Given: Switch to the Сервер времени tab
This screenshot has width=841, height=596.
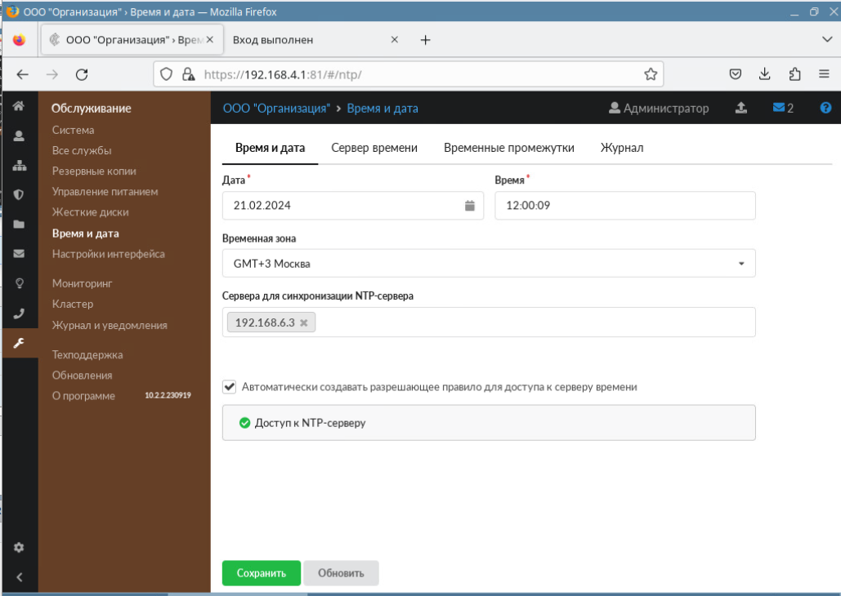Looking at the screenshot, I should pyautogui.click(x=374, y=148).
